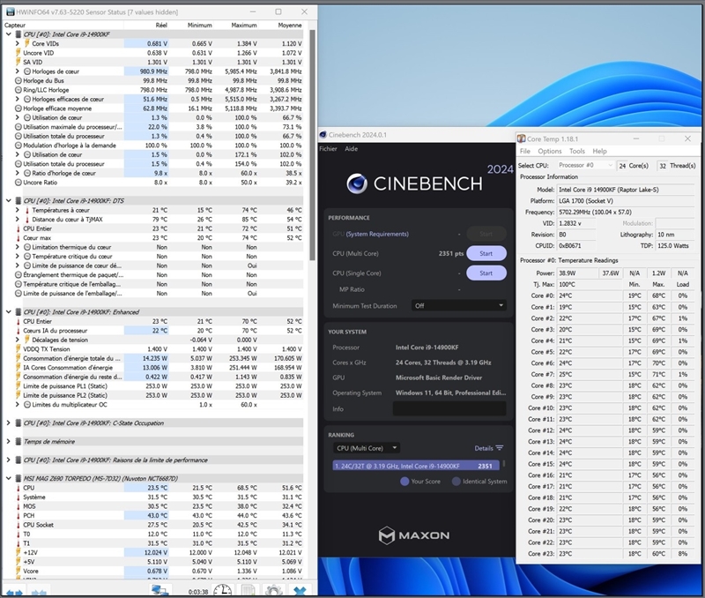Expand the C-State Occupation sensor group

9,422
